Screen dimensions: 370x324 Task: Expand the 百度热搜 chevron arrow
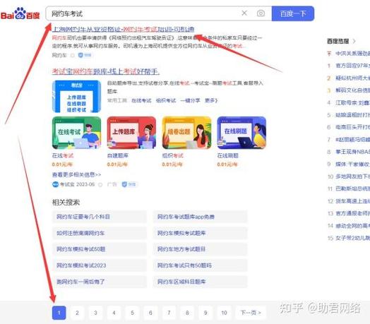354,41
